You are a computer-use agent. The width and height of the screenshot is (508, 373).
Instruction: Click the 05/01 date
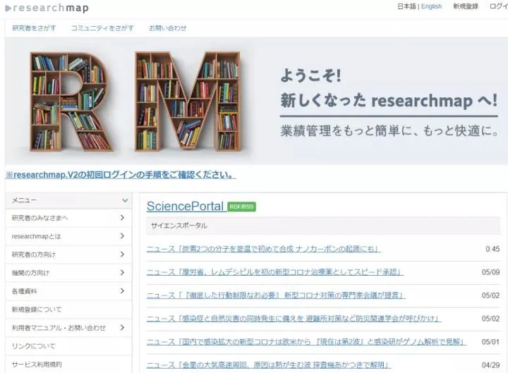(x=490, y=342)
